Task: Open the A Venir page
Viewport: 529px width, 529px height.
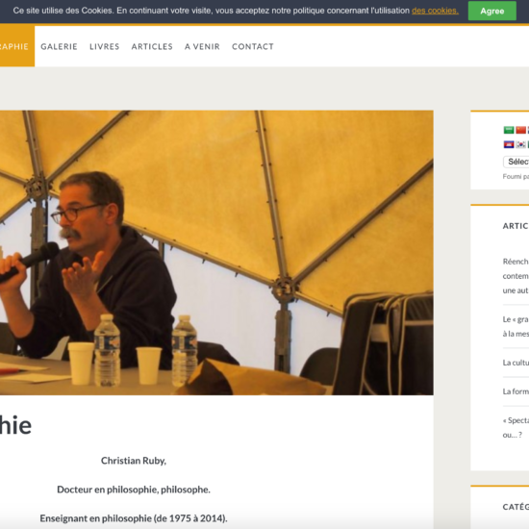Action: 202,46
